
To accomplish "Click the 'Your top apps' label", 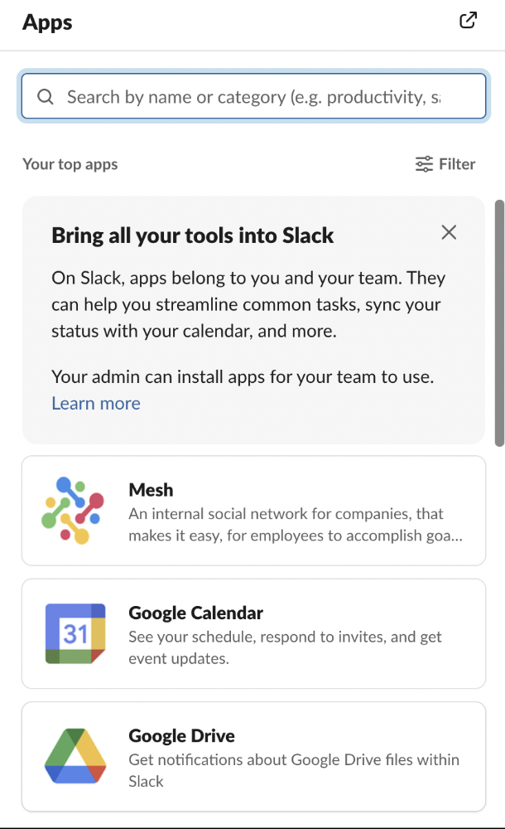I will pyautogui.click(x=70, y=163).
